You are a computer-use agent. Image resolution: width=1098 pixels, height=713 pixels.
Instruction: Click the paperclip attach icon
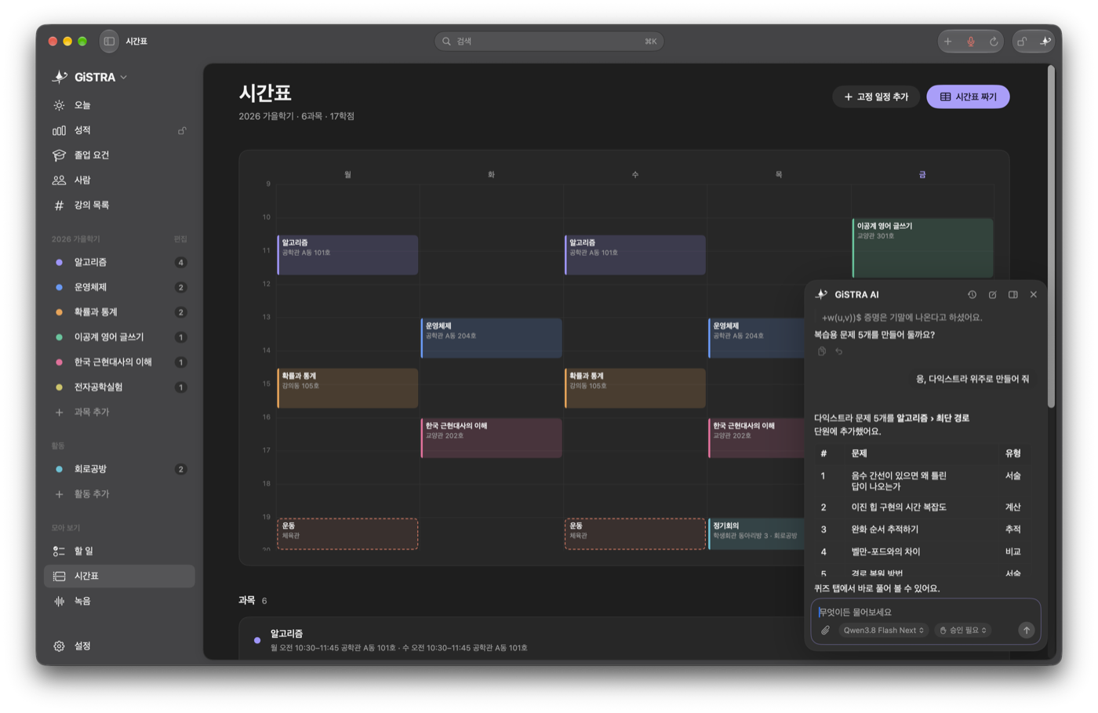coord(825,631)
